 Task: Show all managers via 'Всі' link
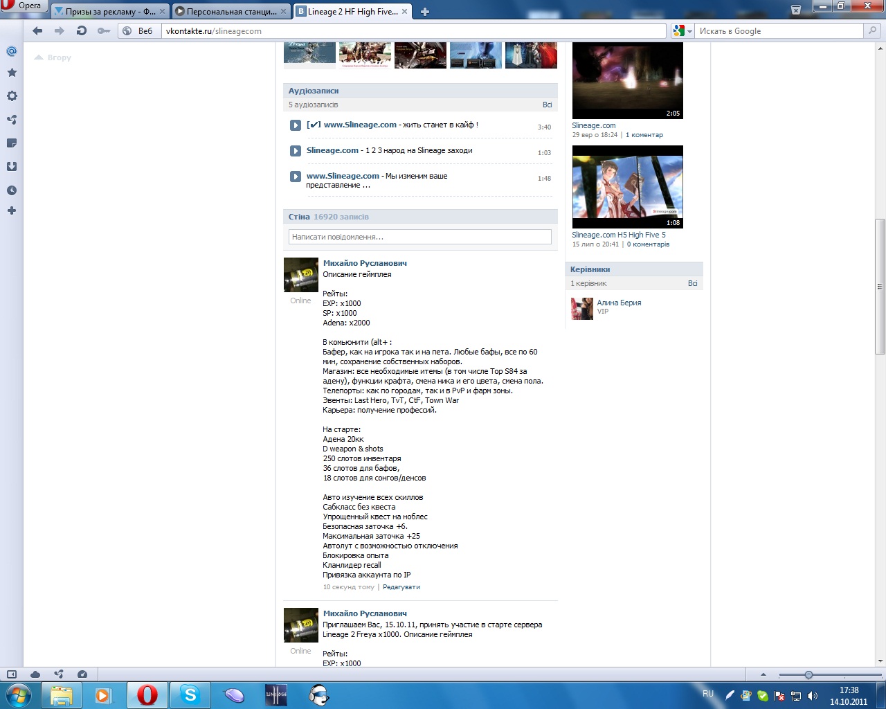pyautogui.click(x=693, y=283)
